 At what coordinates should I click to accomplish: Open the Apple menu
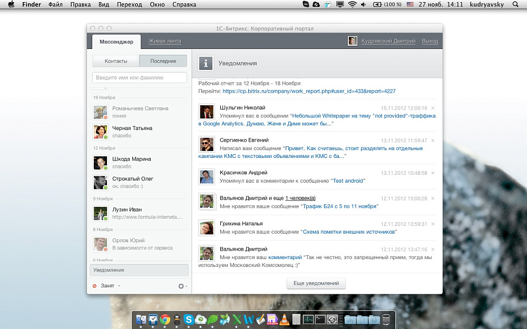(11, 4)
